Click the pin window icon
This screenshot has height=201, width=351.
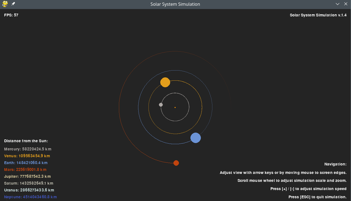[x=13, y=4]
